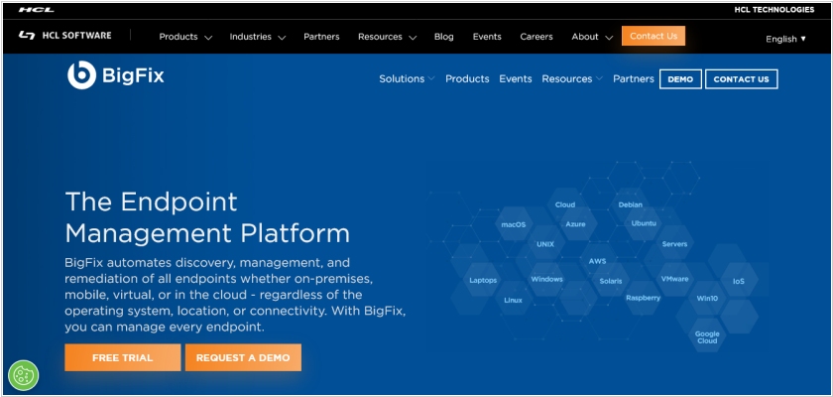Click the orange Contact Us button
This screenshot has width=833, height=397.
point(654,36)
